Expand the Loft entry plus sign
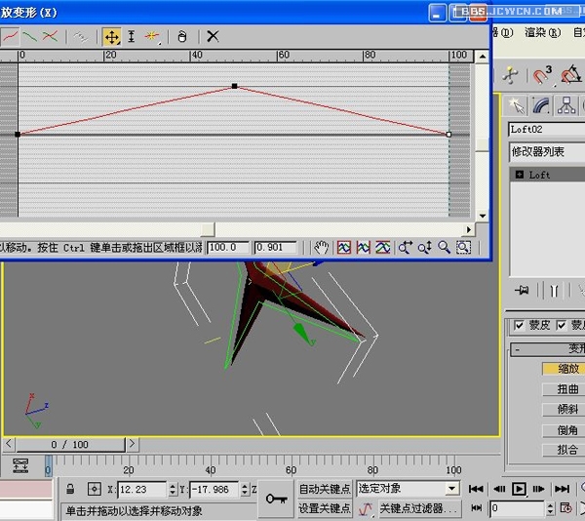The width and height of the screenshot is (585, 521). pos(520,175)
